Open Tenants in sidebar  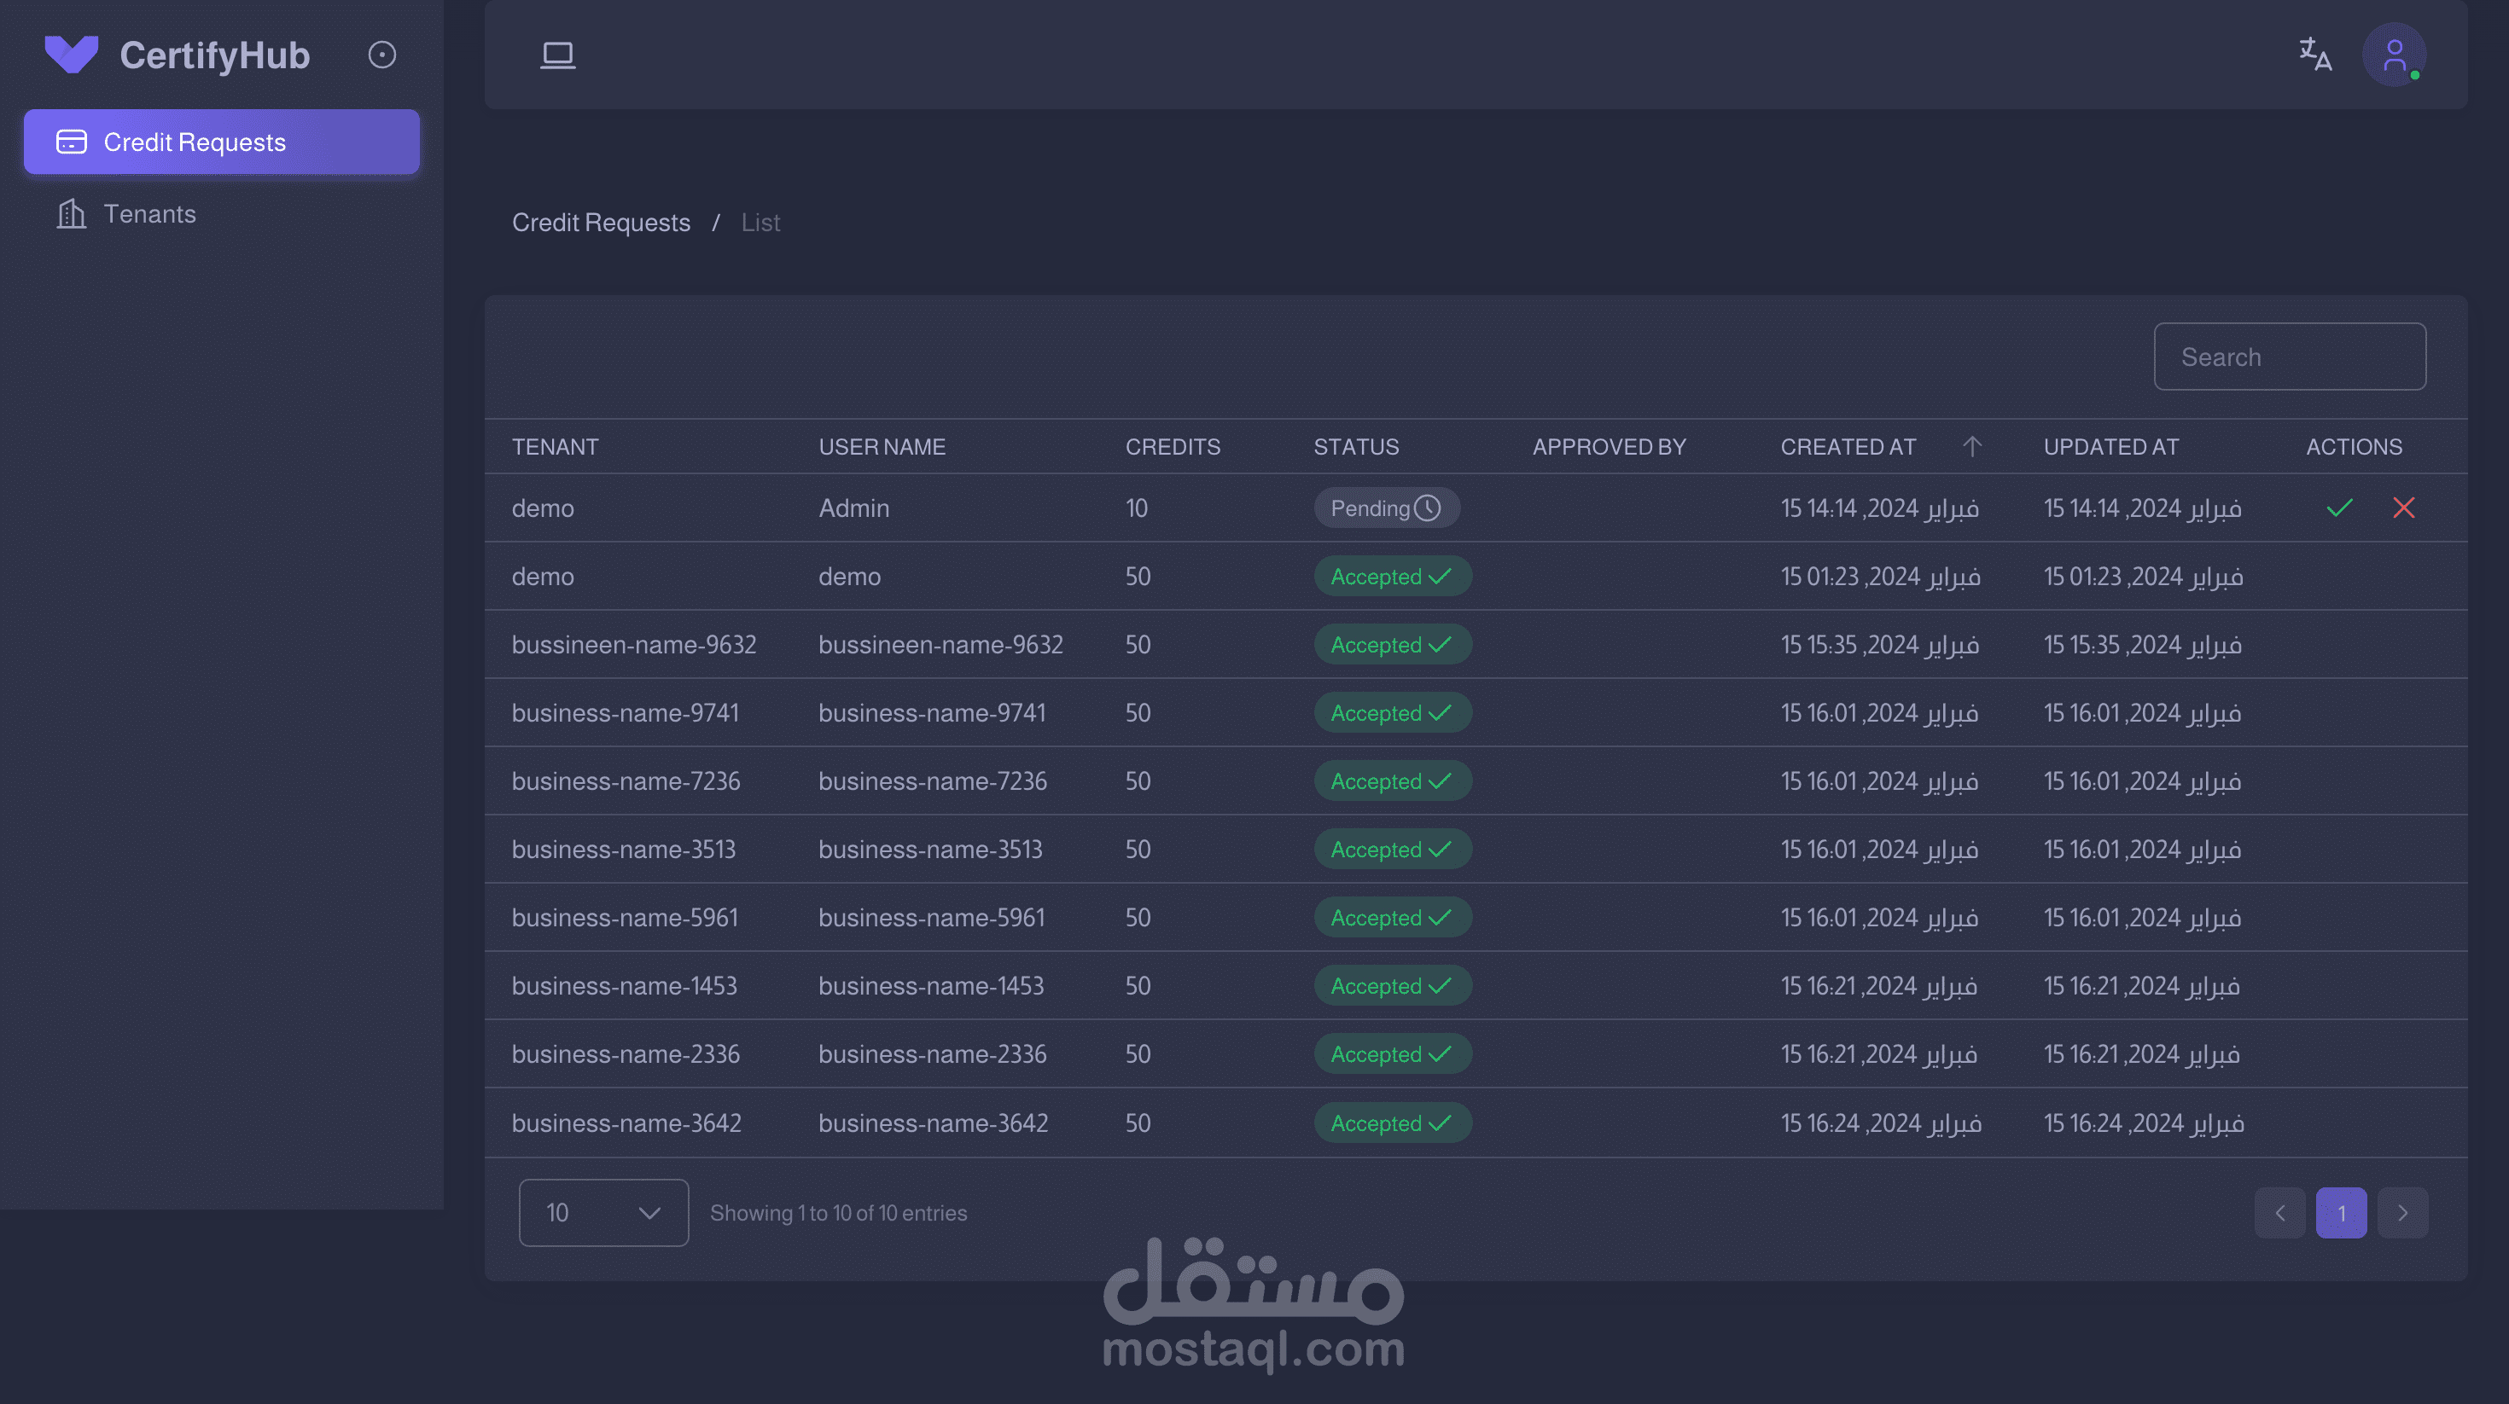pyautogui.click(x=149, y=213)
